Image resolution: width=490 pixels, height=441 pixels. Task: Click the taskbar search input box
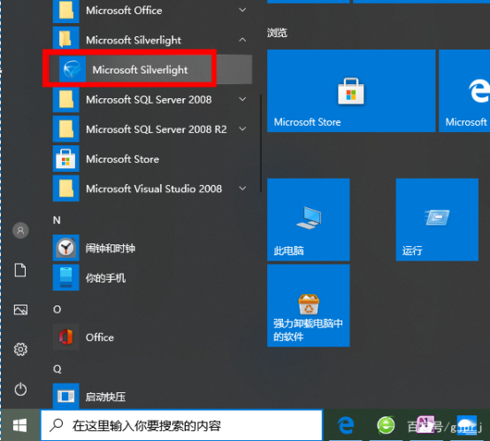pos(181,425)
